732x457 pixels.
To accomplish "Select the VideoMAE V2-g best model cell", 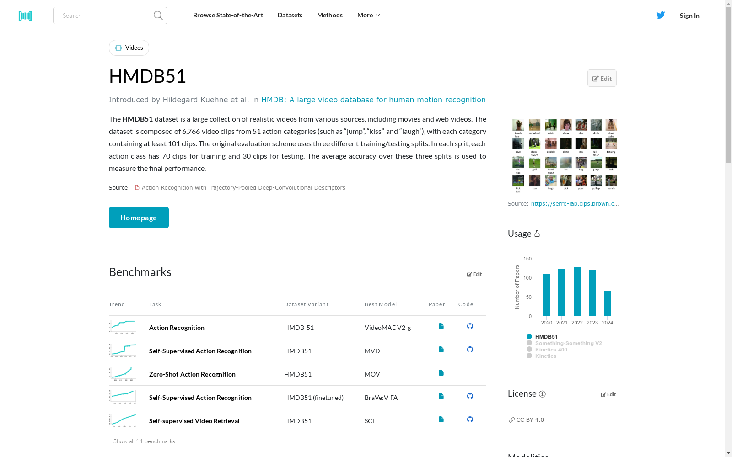I will click(388, 328).
